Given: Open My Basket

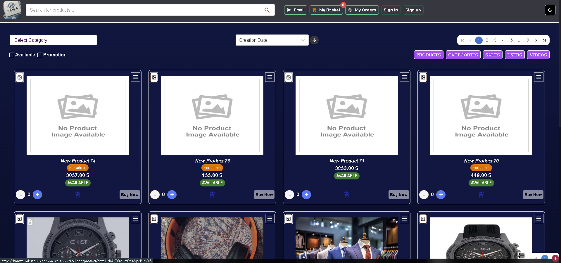Looking at the screenshot, I should pyautogui.click(x=326, y=10).
